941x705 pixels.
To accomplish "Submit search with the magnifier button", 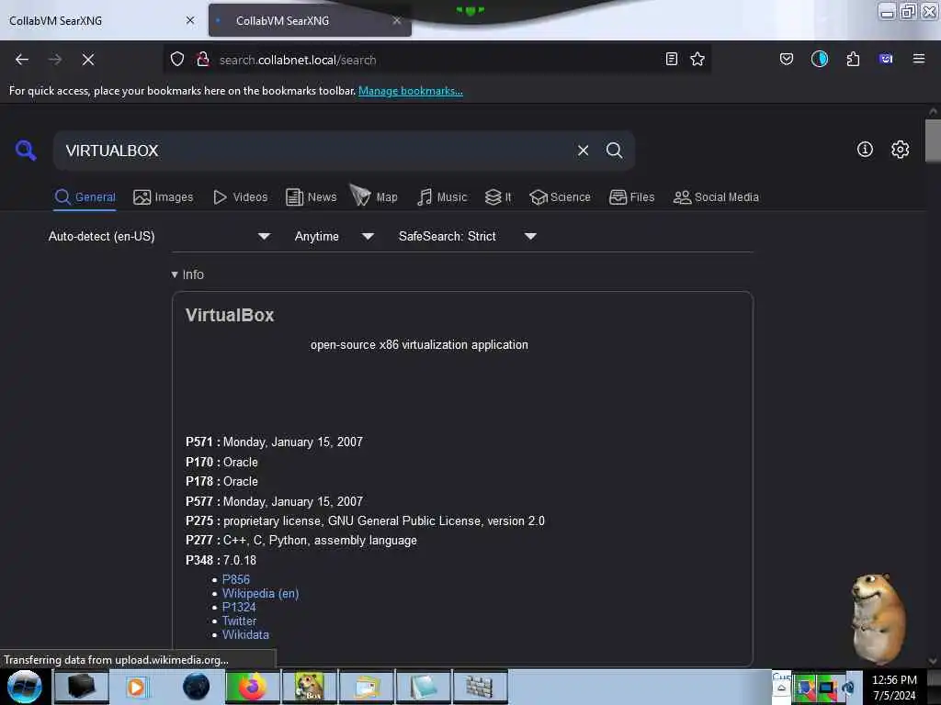I will [614, 151].
